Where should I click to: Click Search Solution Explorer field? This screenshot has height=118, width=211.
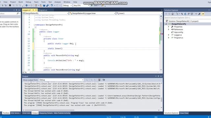point(187,18)
